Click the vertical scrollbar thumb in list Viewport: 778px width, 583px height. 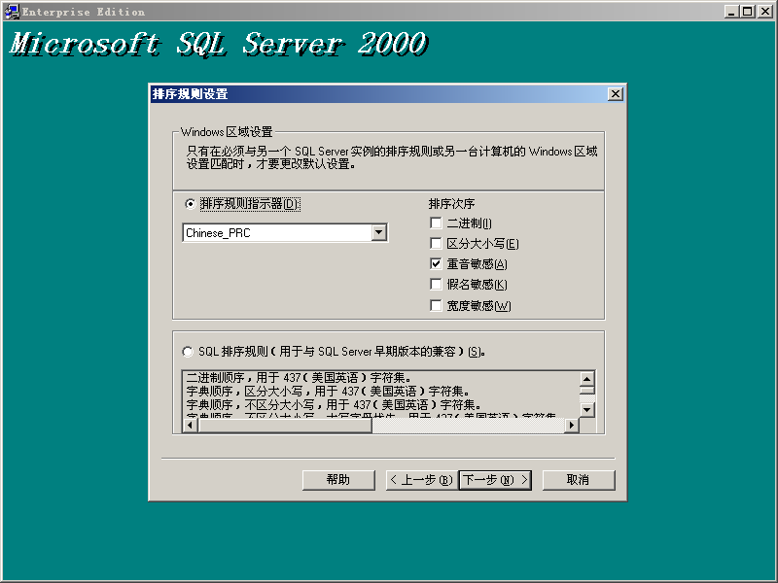click(x=587, y=391)
